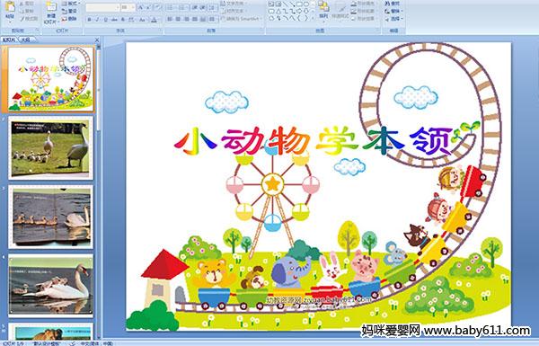
Task: Open the font name dropdown
Action: 102,7
